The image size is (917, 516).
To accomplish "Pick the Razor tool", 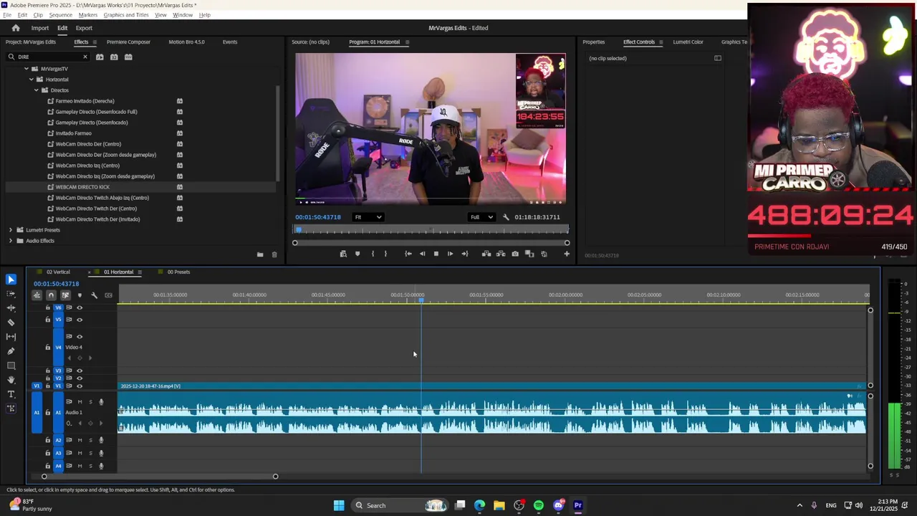I will (11, 322).
